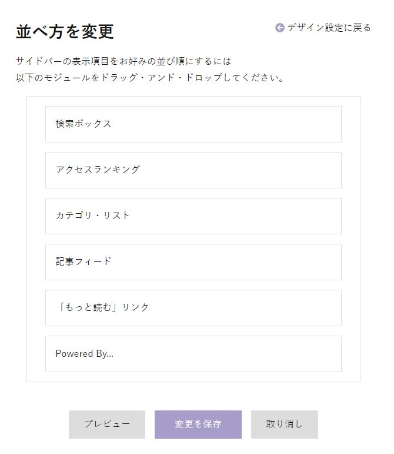Cancel using the 取り消し button

pos(285,425)
